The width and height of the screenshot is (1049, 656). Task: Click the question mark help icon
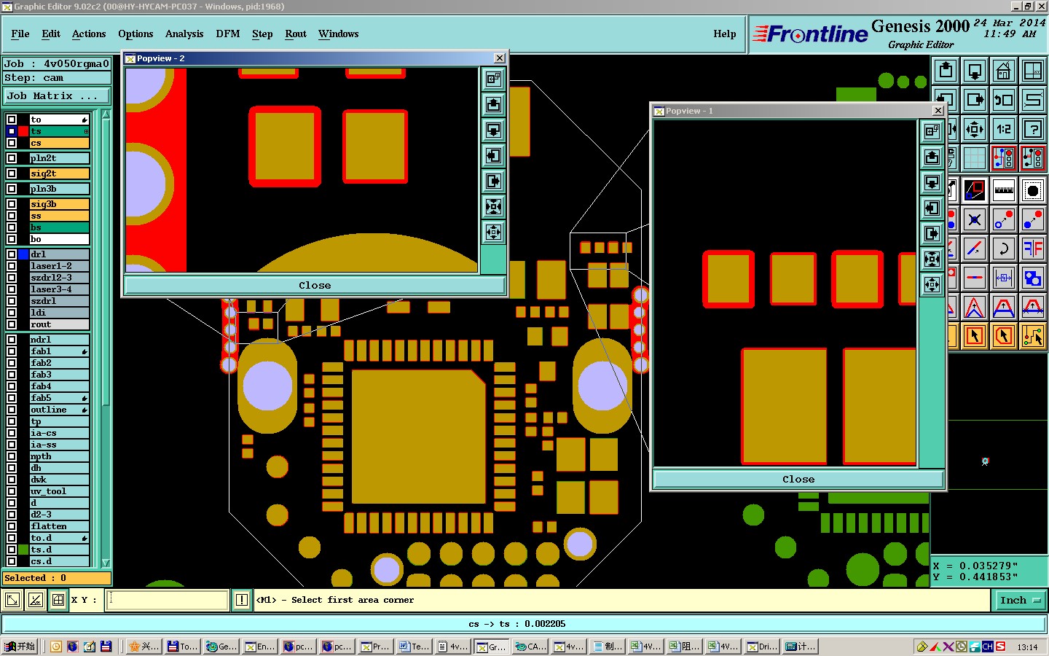point(1033,129)
